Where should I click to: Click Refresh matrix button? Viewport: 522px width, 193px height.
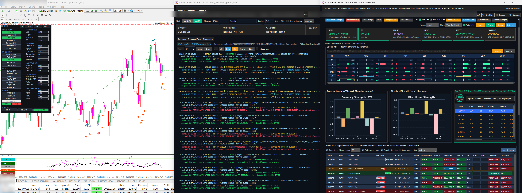coord(508,150)
